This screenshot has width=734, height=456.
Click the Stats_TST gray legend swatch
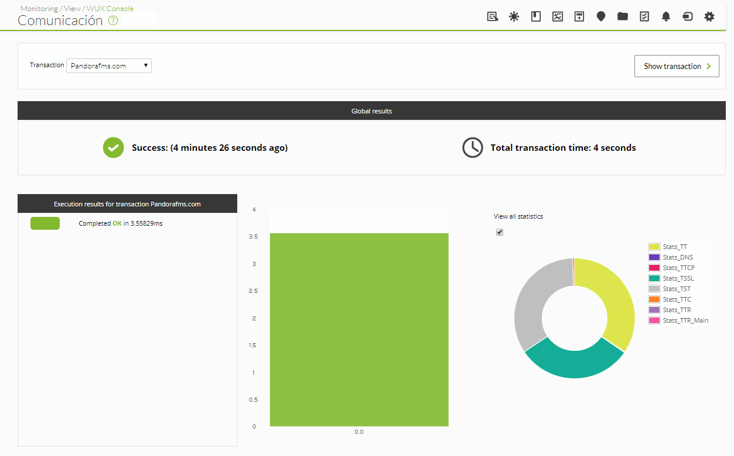(654, 289)
